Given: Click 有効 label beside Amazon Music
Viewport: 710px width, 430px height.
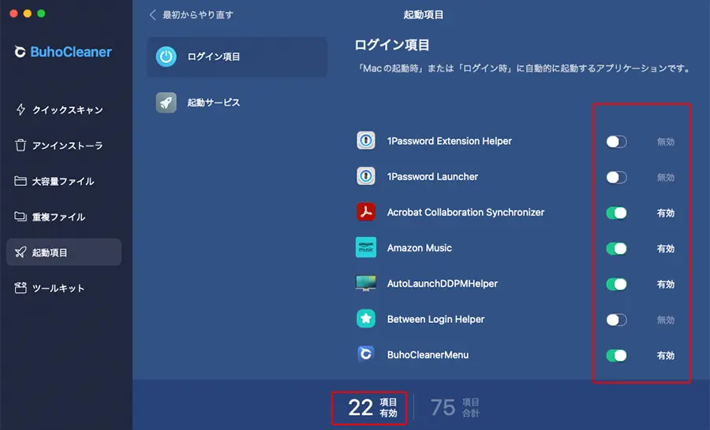Looking at the screenshot, I should 666,249.
